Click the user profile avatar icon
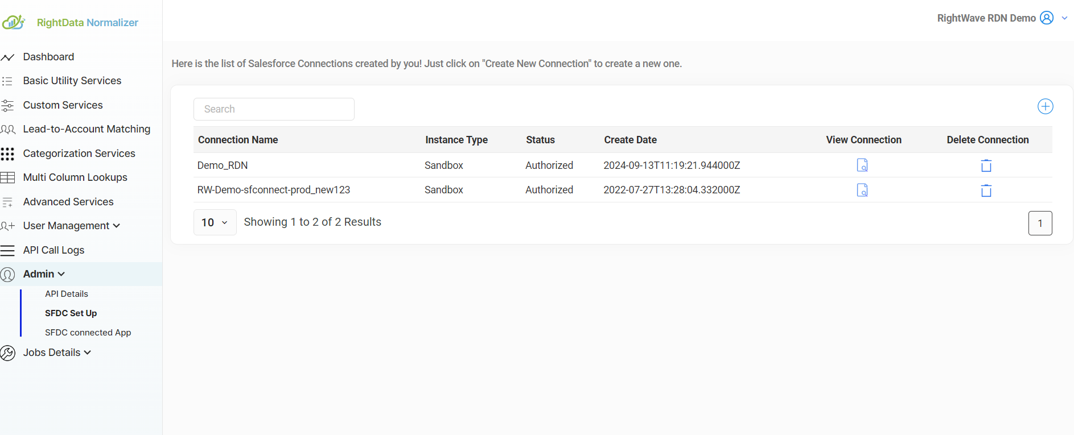Viewport: 1074px width, 435px height. [x=1046, y=18]
